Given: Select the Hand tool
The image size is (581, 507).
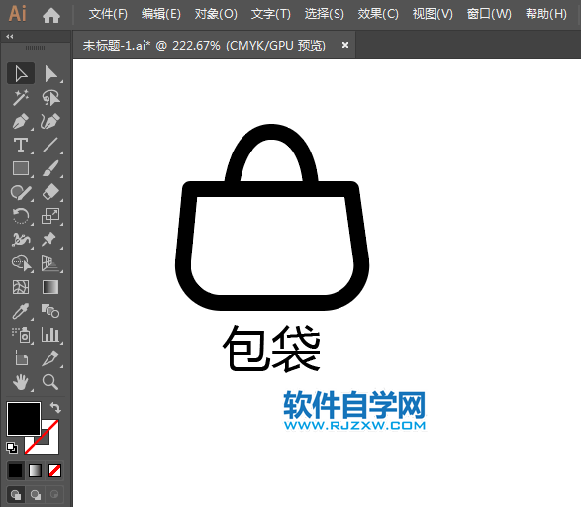Looking at the screenshot, I should 21,382.
